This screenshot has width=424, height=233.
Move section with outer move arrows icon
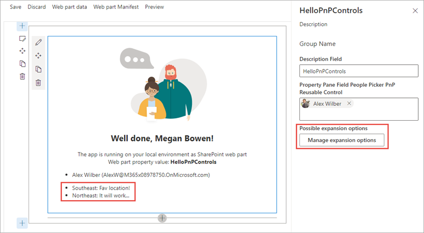point(22,51)
